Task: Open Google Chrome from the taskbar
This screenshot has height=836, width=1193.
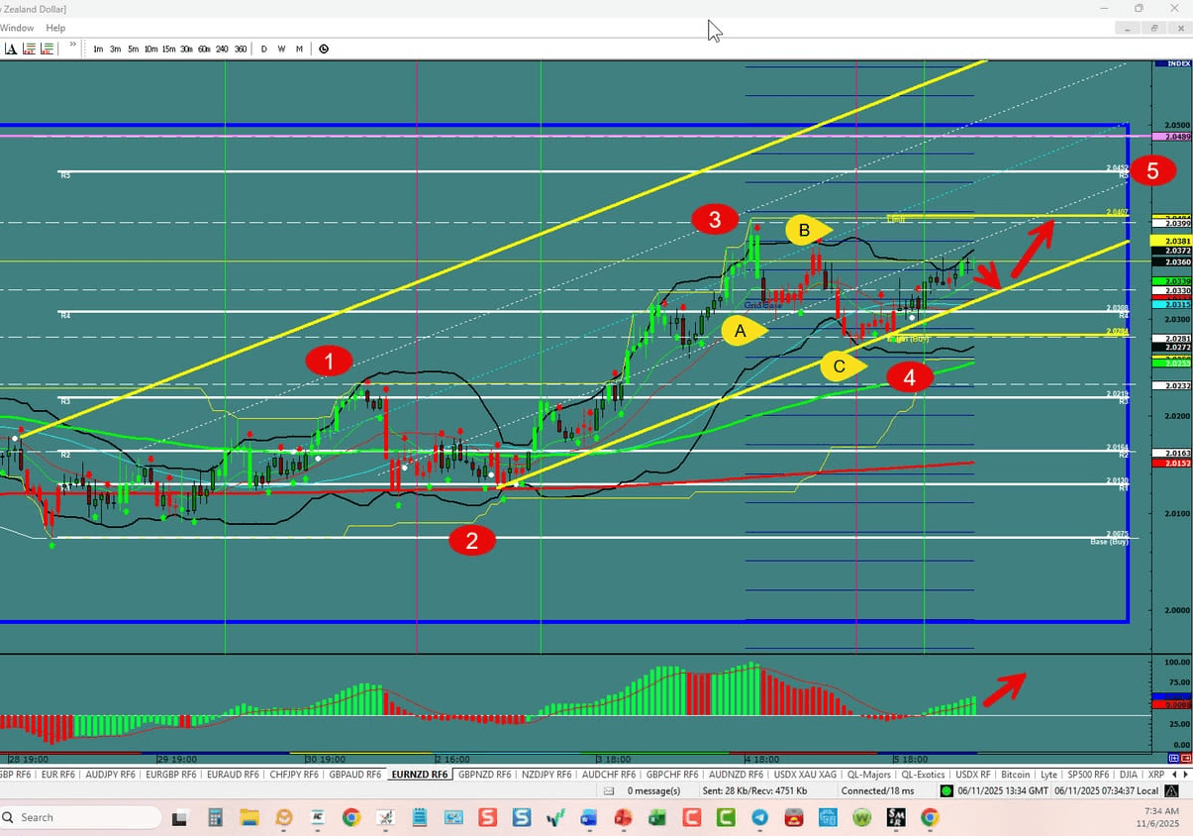Action: 352,819
